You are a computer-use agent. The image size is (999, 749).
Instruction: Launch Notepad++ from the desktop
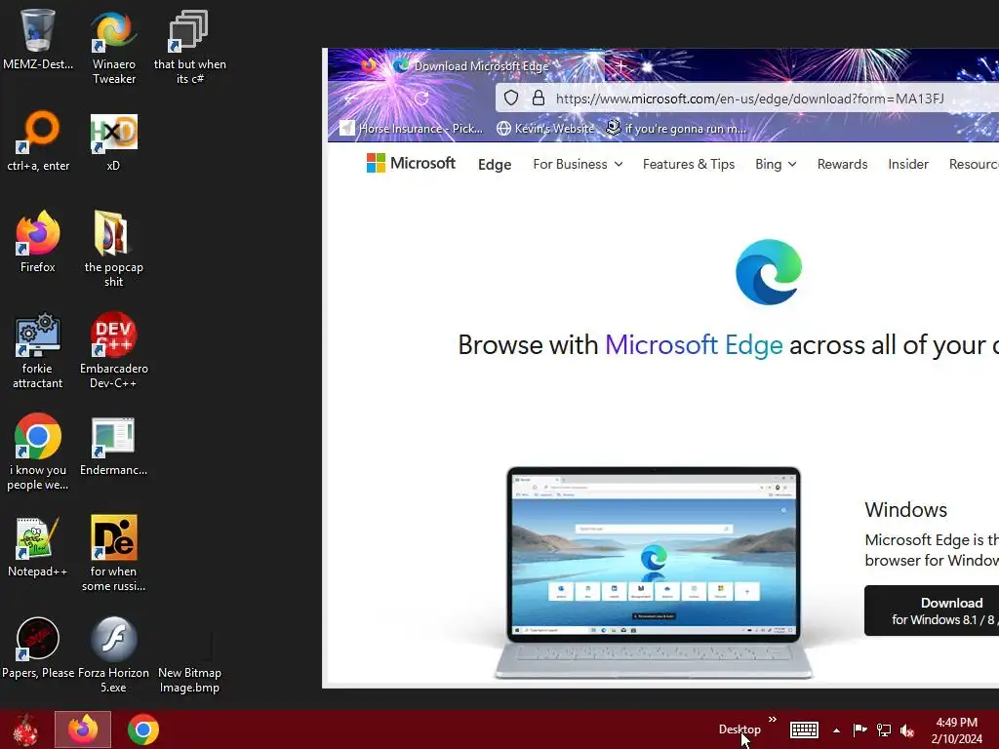[x=38, y=546]
